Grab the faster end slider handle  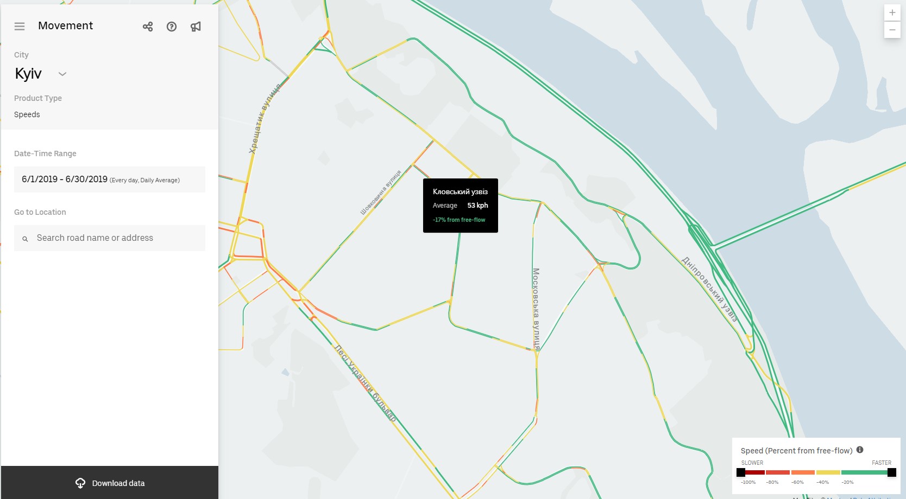pos(891,472)
